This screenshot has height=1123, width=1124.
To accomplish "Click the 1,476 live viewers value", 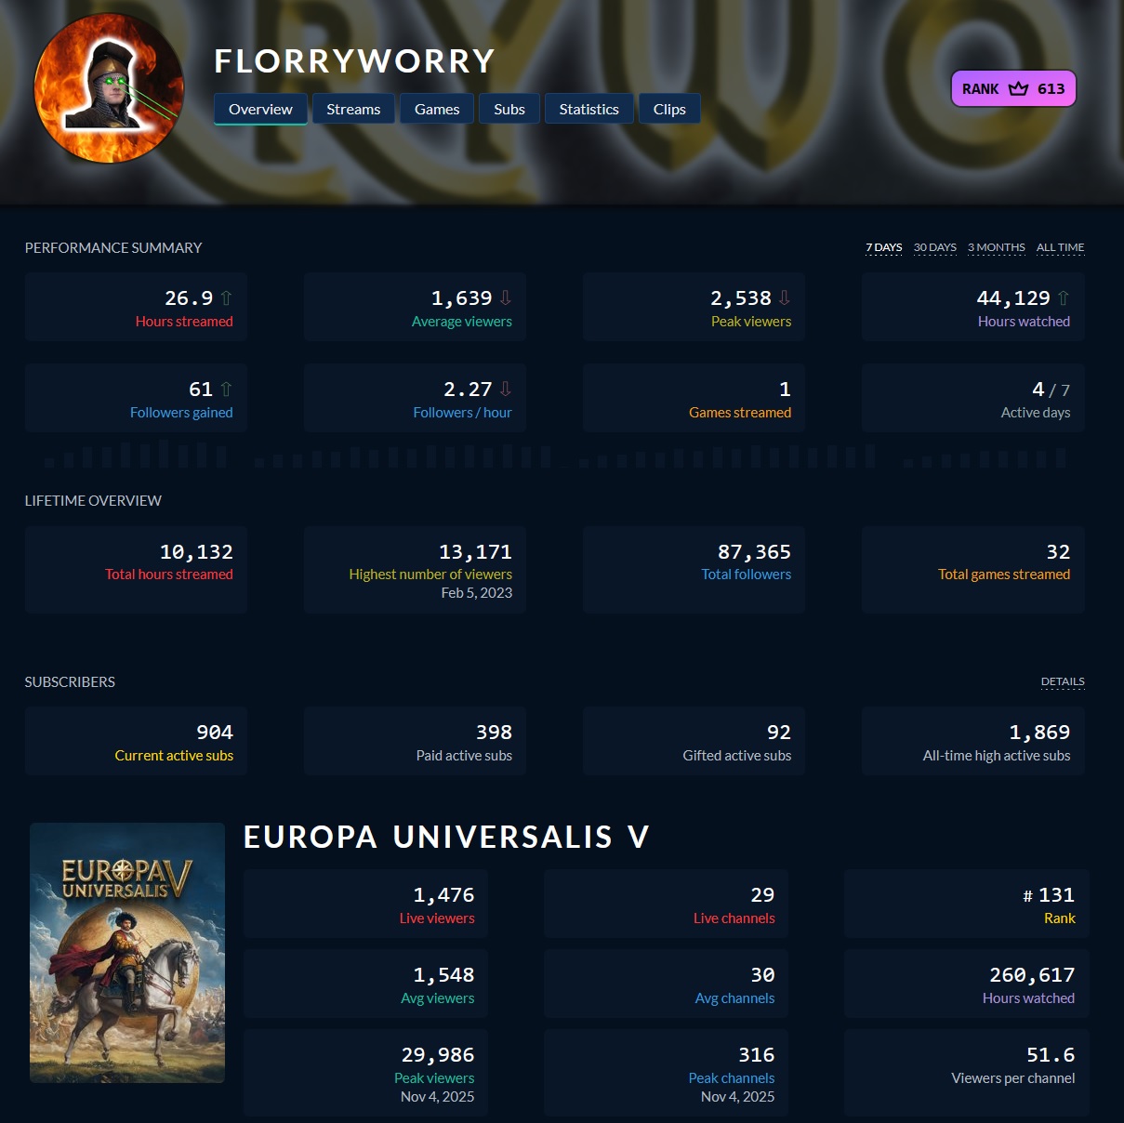I will pyautogui.click(x=443, y=895).
